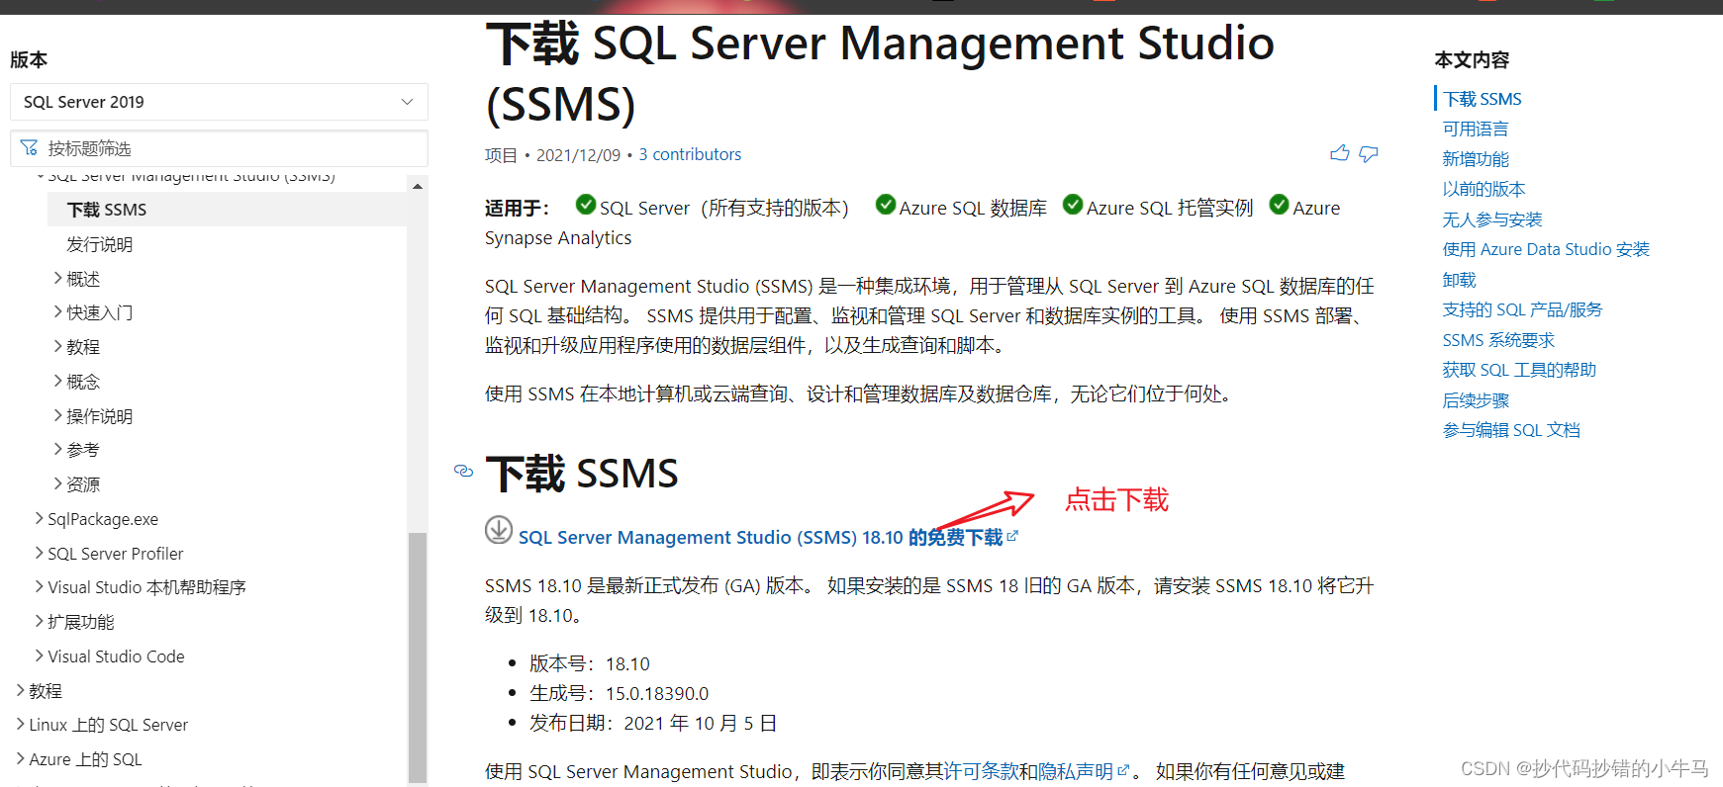The width and height of the screenshot is (1723, 787).
Task: Expand the 资源 tree node
Action: click(57, 483)
